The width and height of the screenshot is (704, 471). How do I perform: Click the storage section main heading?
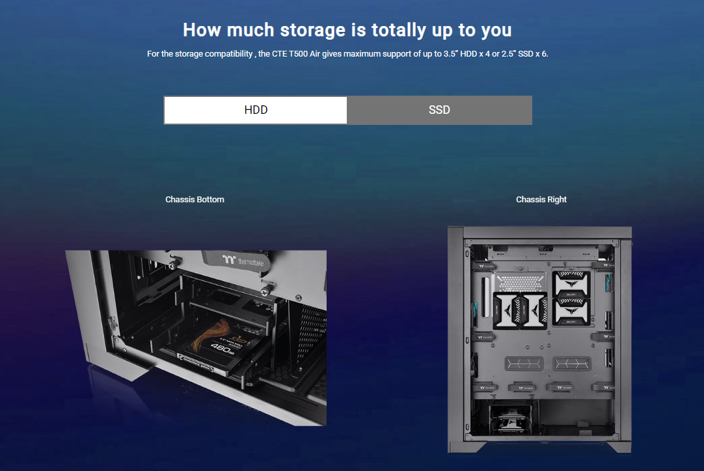coord(347,30)
